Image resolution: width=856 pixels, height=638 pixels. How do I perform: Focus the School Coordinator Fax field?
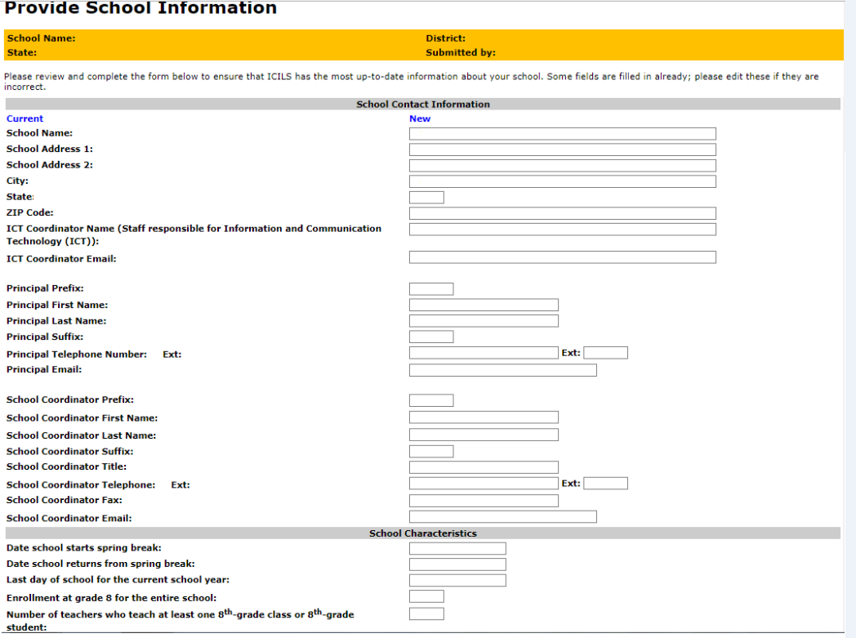point(484,501)
